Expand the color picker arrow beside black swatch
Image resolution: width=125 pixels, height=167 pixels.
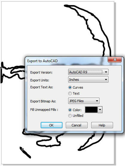point(100,110)
